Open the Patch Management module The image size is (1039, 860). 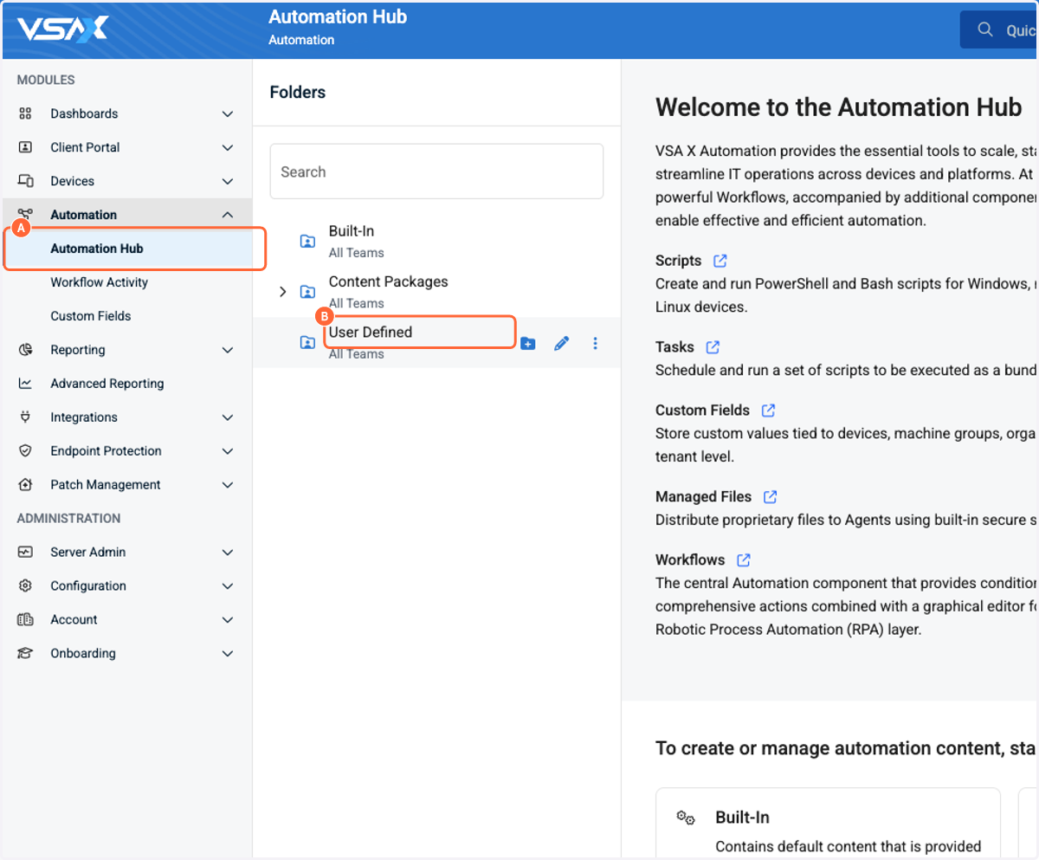pos(127,485)
